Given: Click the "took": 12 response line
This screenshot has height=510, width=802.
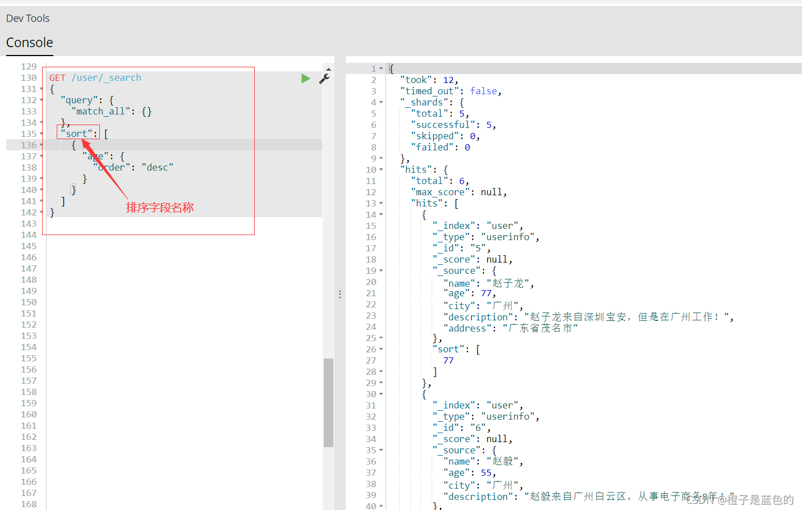Looking at the screenshot, I should click(x=429, y=80).
